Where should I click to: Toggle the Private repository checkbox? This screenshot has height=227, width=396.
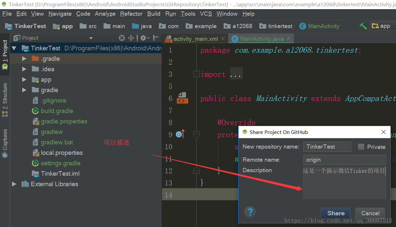coord(361,147)
